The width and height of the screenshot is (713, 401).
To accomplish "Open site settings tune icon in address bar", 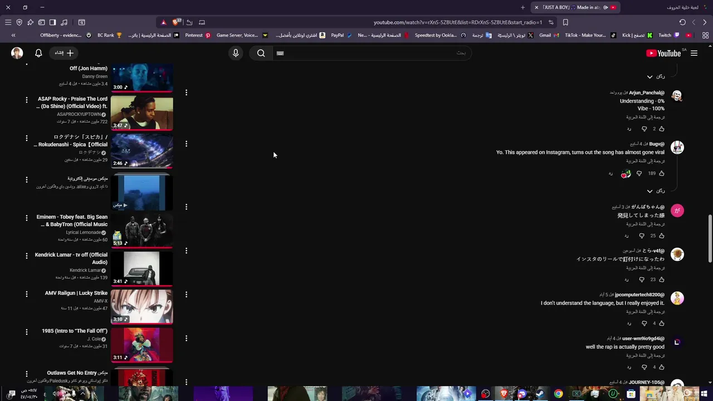I will click(x=551, y=22).
